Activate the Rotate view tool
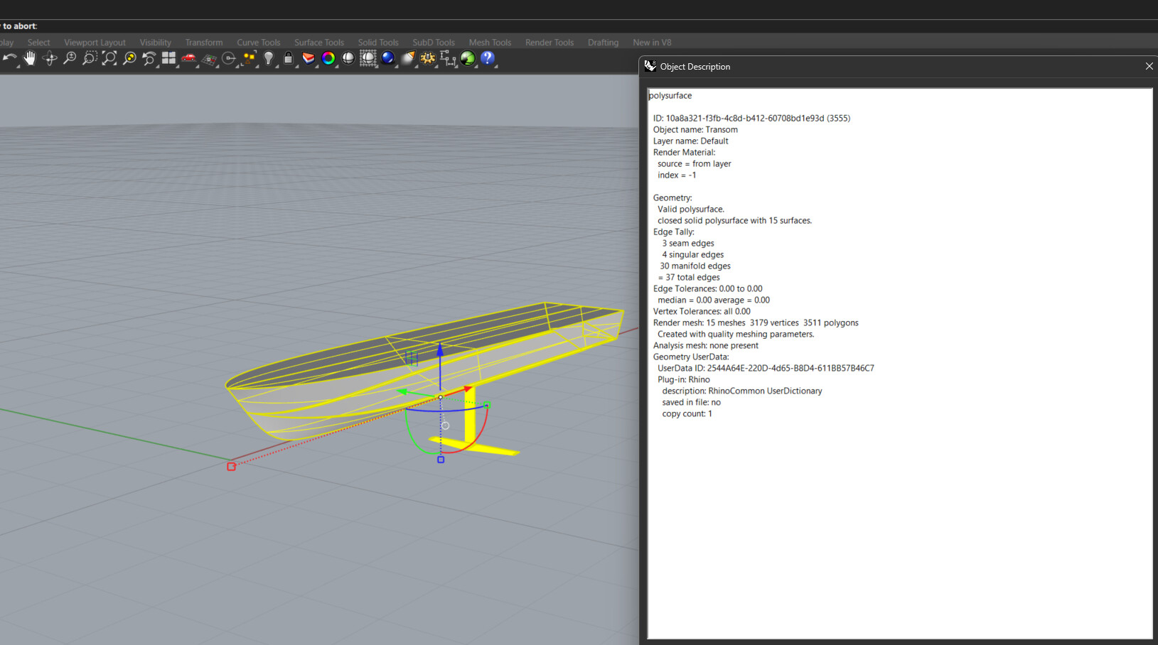Image resolution: width=1158 pixels, height=645 pixels. (50, 59)
